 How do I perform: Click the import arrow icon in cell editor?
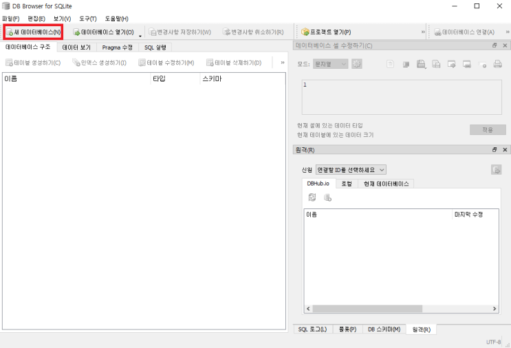(452, 64)
